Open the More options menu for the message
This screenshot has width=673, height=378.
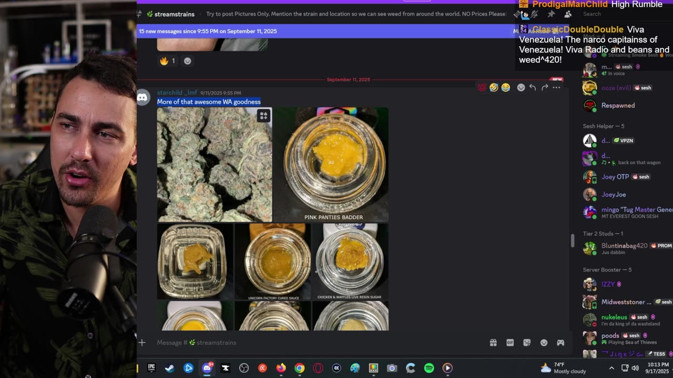556,87
